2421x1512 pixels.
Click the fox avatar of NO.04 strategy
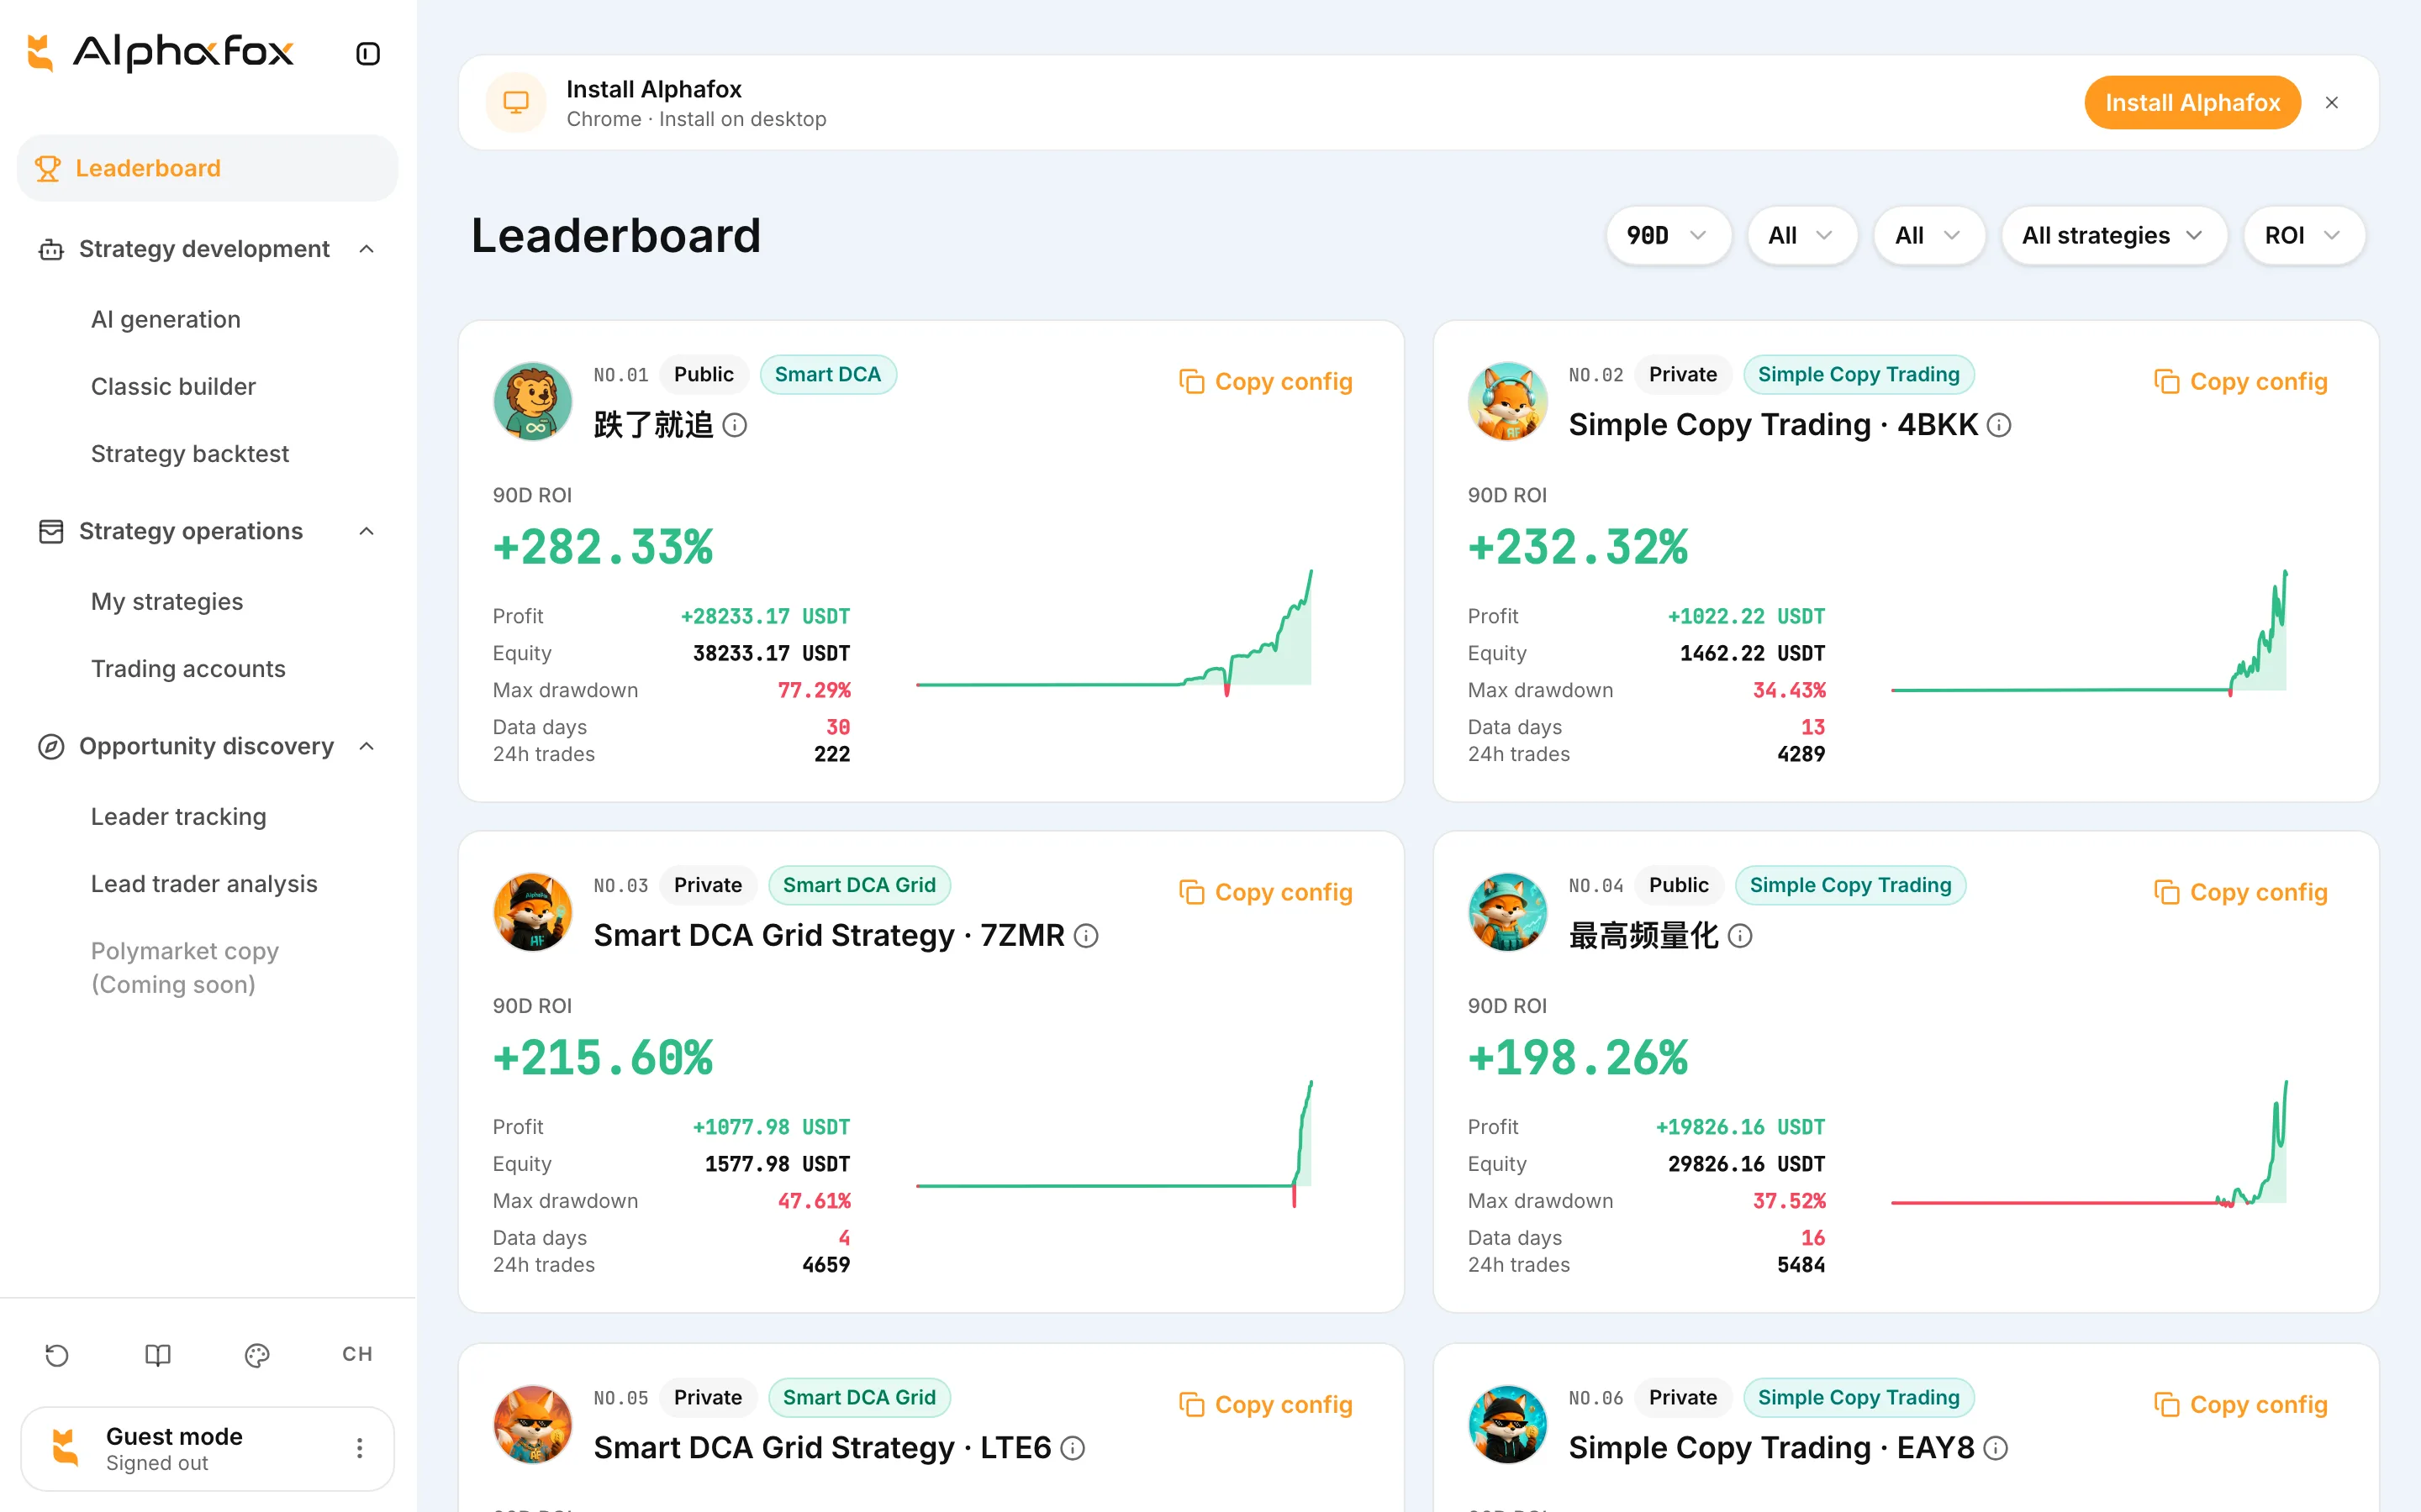(1507, 912)
